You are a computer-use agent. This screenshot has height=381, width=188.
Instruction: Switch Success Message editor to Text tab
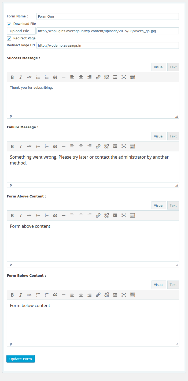pyautogui.click(x=173, y=67)
